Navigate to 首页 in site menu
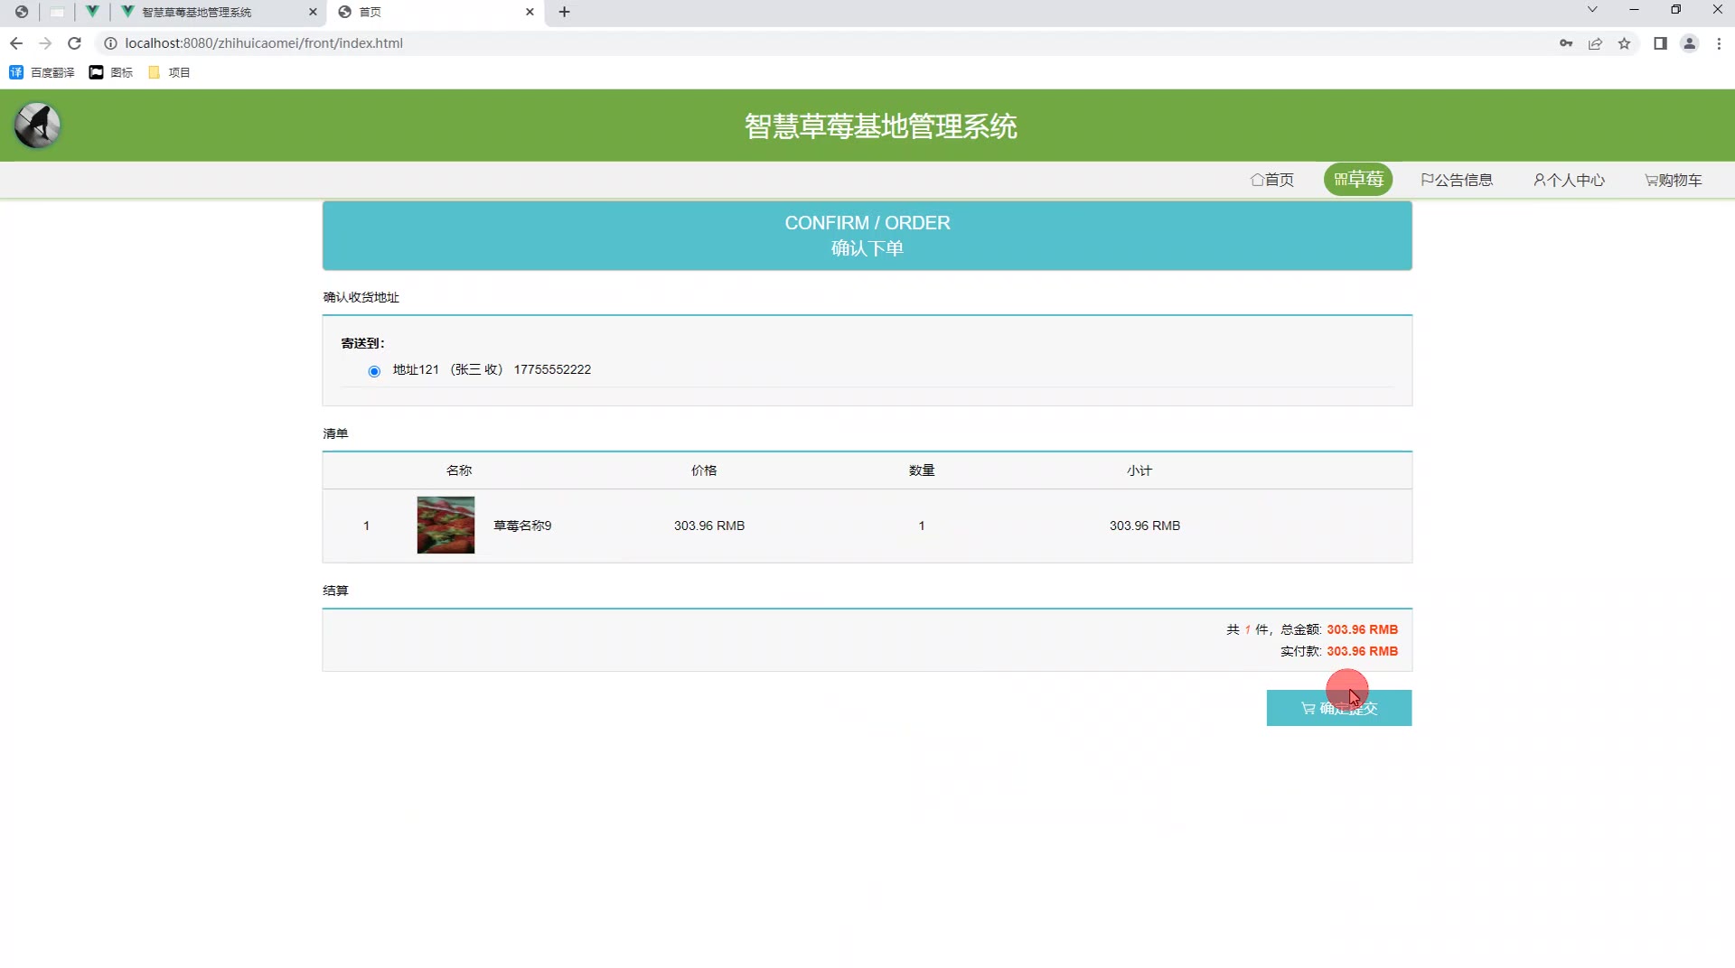 [1271, 180]
